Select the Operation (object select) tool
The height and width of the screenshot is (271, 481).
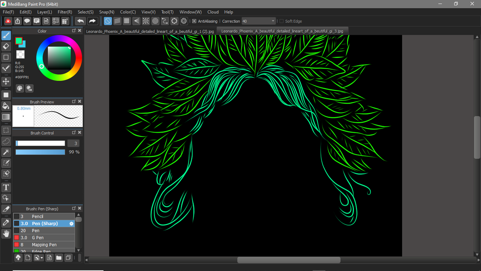pyautogui.click(x=6, y=198)
